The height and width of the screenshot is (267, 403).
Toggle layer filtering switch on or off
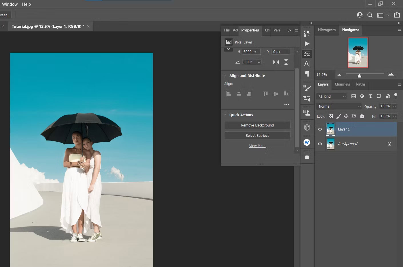(x=396, y=96)
